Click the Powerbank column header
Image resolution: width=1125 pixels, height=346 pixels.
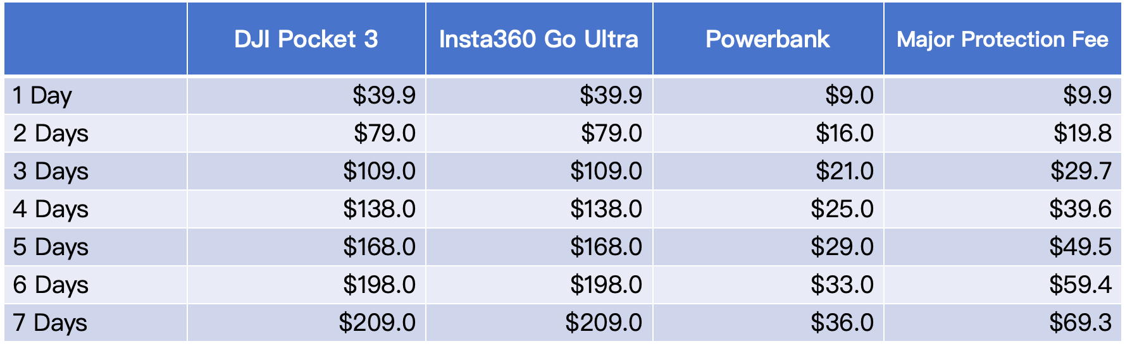point(768,39)
